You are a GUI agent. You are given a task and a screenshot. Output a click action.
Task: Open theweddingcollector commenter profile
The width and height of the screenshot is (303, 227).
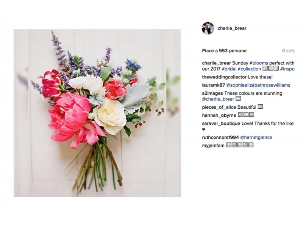pyautogui.click(x=224, y=77)
